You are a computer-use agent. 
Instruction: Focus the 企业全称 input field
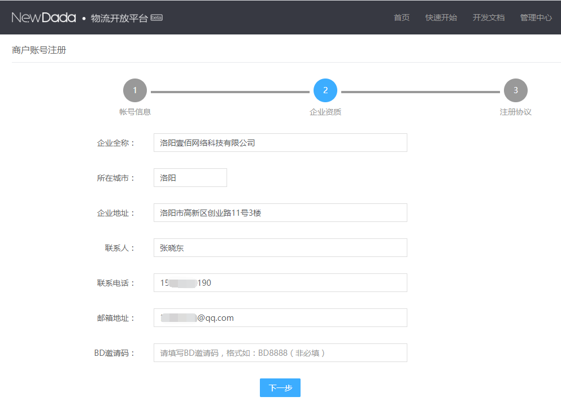click(x=280, y=143)
